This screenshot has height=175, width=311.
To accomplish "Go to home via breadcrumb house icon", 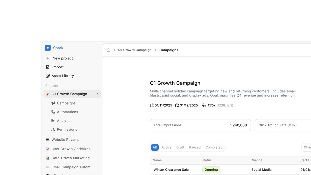I will [x=109, y=50].
